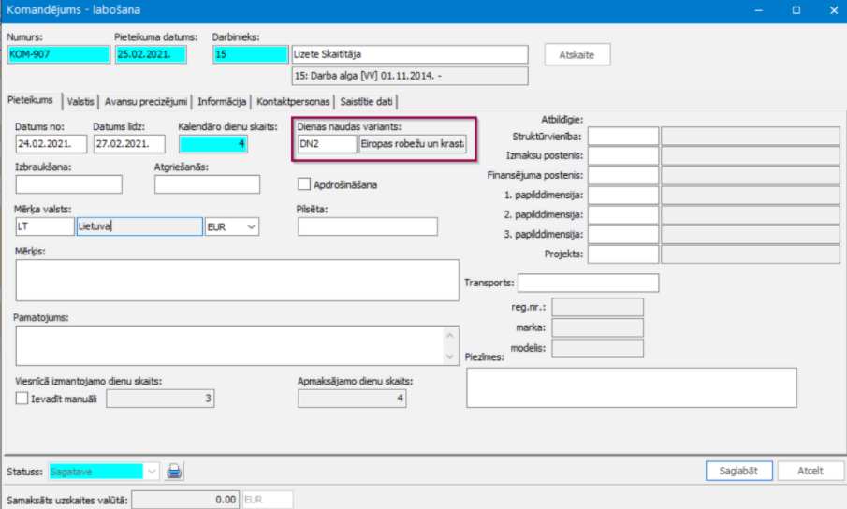
Task: Click the Projekts code field
Action: (x=623, y=254)
